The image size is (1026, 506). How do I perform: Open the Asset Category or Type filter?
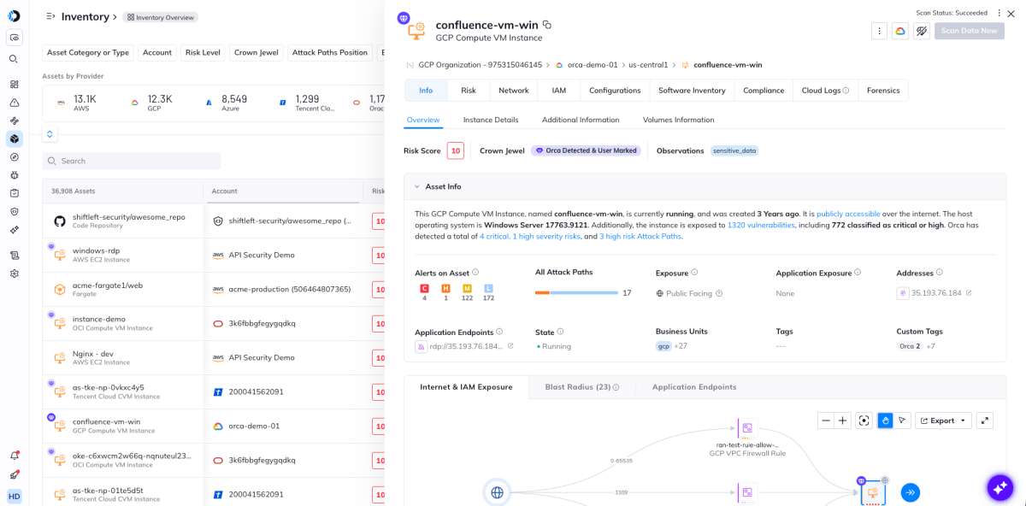tap(88, 53)
